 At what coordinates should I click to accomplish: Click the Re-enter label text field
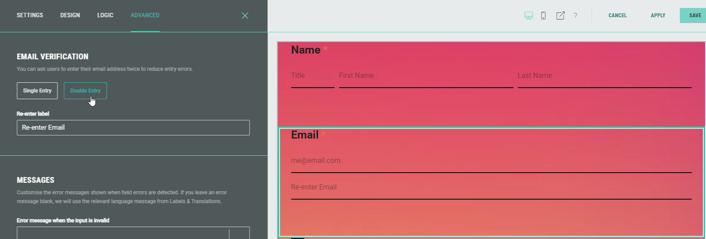(x=133, y=127)
